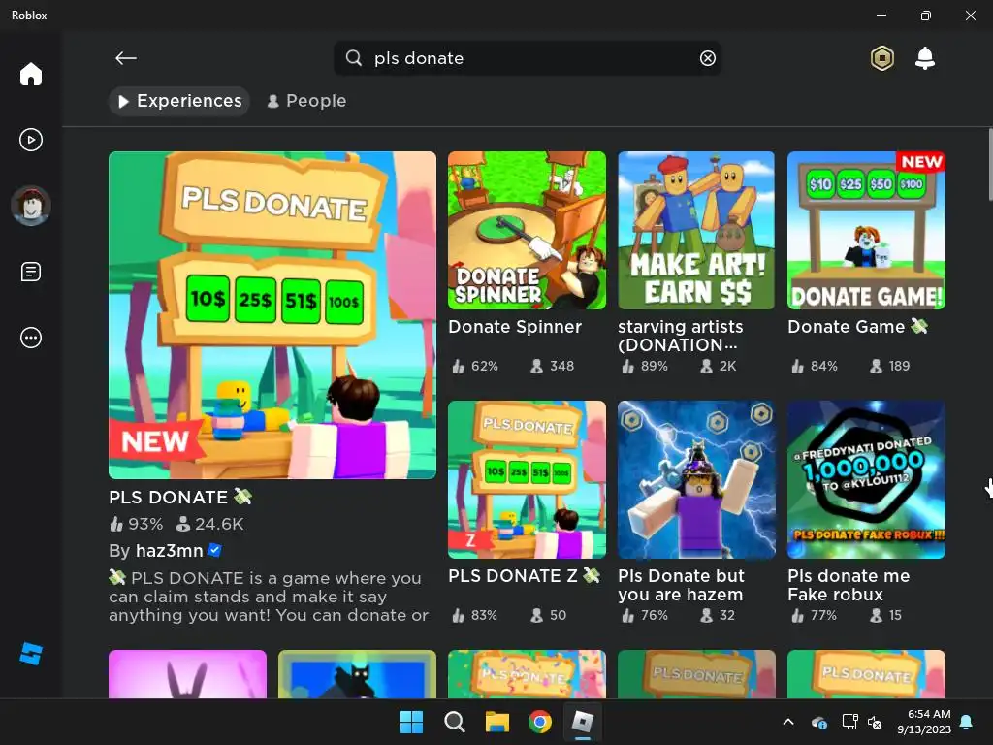Image resolution: width=993 pixels, height=745 pixels.
Task: Click 'Pls donate me Fake robux' title
Action: [x=849, y=585]
